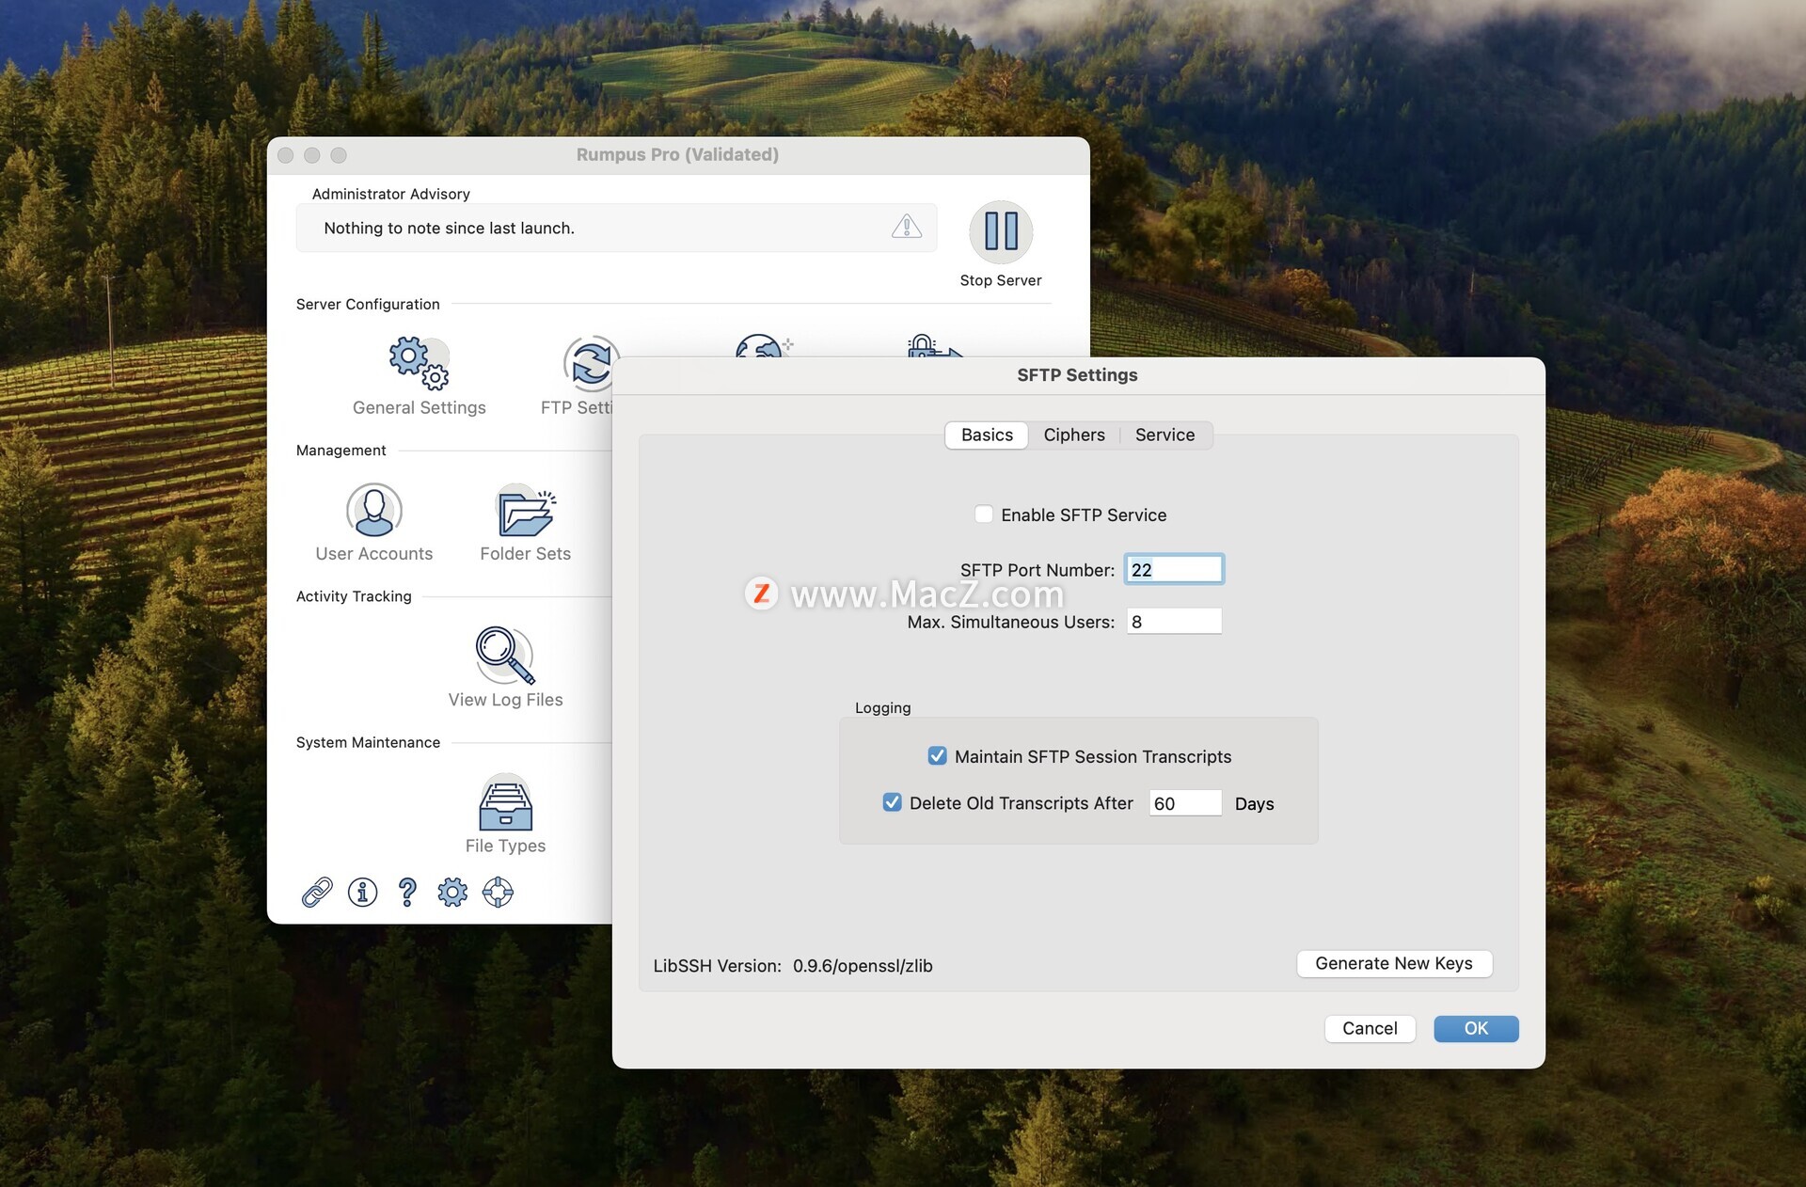The width and height of the screenshot is (1806, 1187).
Task: Switch to the Ciphers tab
Action: pyautogui.click(x=1074, y=435)
